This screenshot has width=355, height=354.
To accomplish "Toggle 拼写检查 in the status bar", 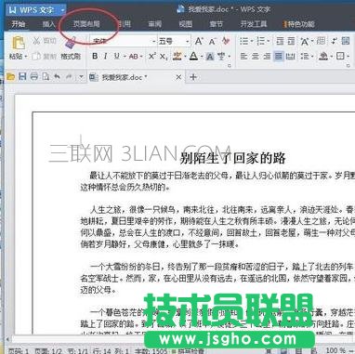I will coord(189,351).
